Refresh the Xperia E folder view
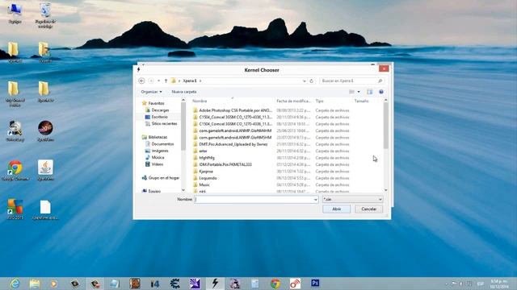 coord(312,81)
